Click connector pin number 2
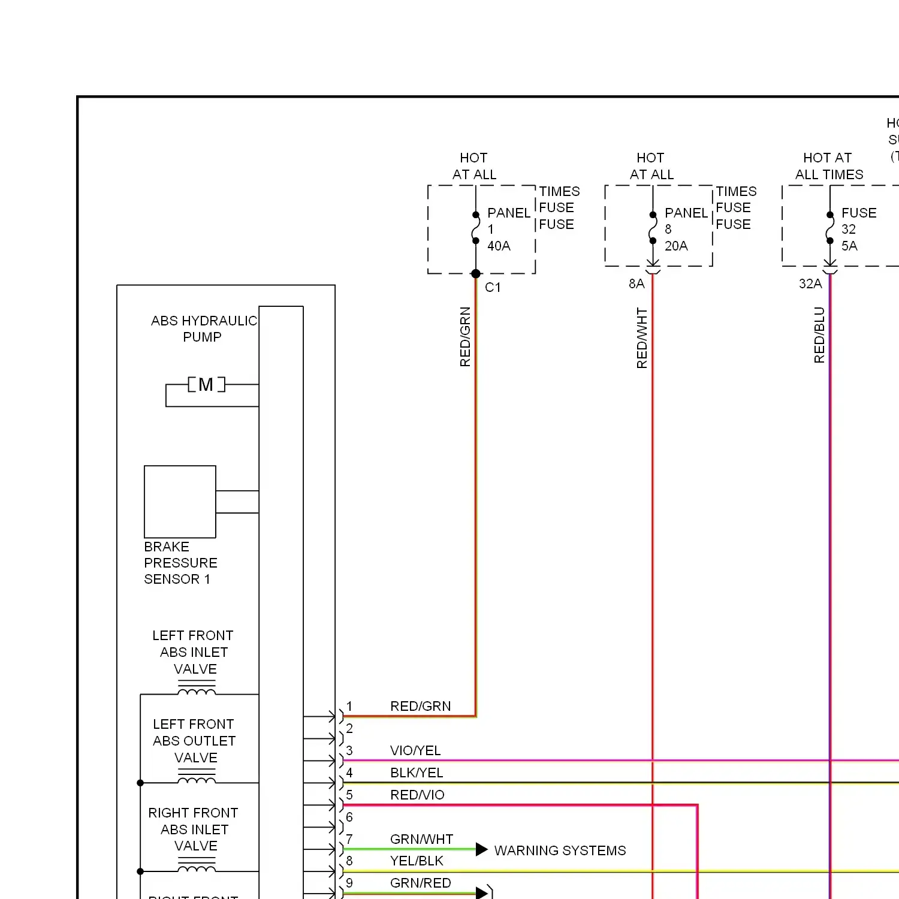This screenshot has height=899, width=899. point(349,728)
